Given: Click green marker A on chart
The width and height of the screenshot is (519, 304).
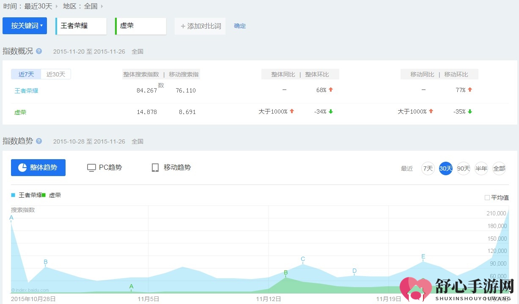Looking at the screenshot, I should (x=131, y=286).
